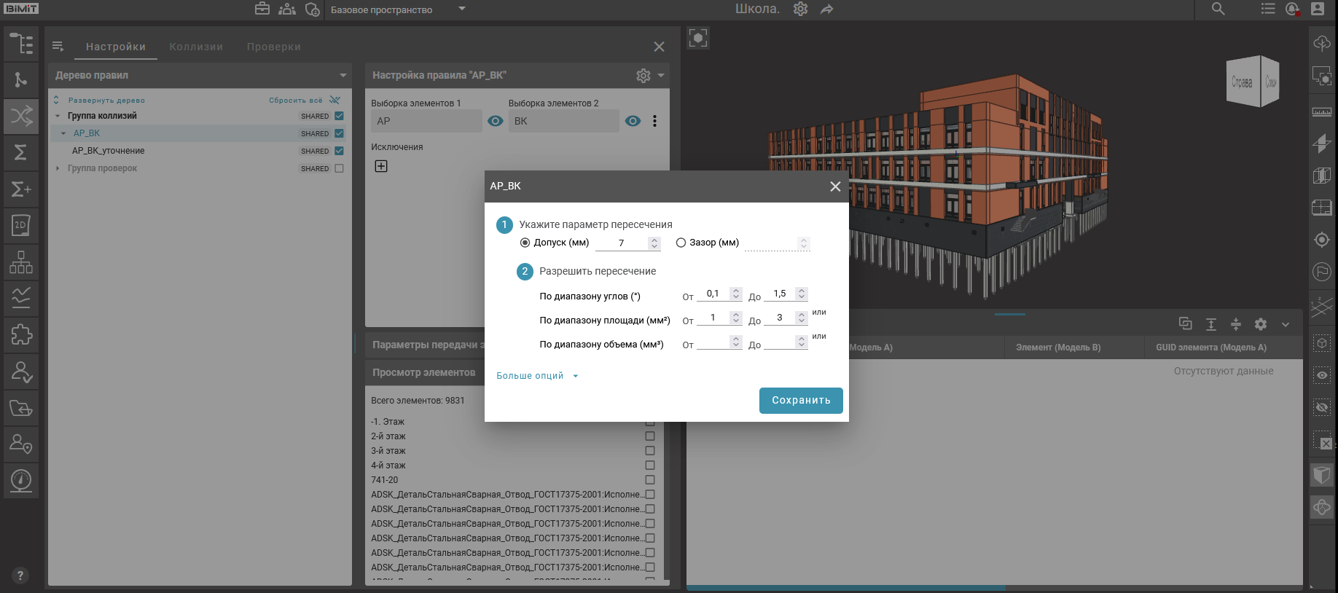Click the puzzle piece plugins icon

point(21,334)
